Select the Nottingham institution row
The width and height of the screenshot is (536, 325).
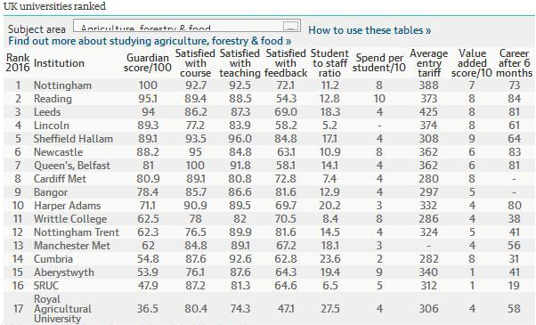click(x=269, y=85)
